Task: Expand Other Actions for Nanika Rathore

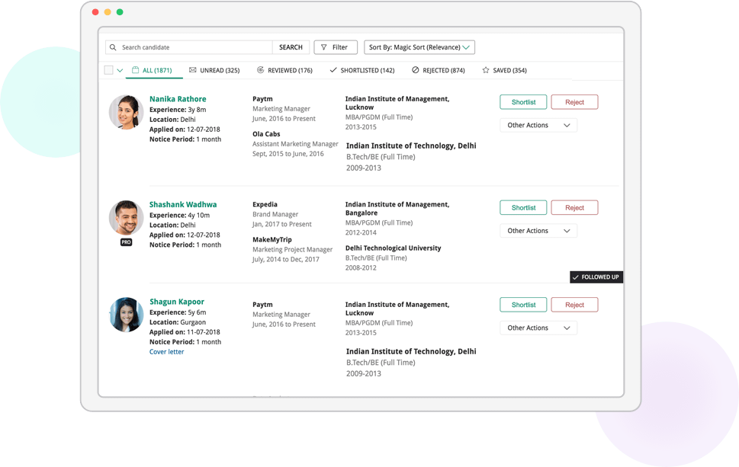Action: click(x=538, y=125)
